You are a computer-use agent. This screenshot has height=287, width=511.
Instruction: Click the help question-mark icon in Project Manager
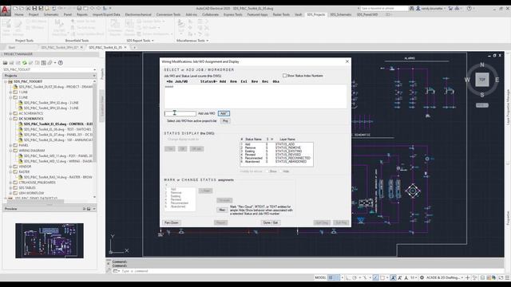(x=61, y=63)
